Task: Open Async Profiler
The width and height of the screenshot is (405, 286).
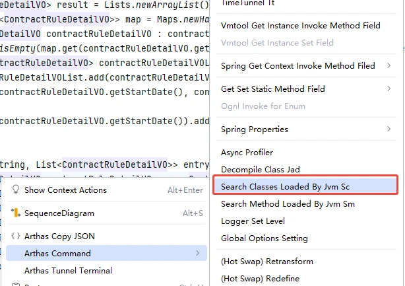Action: point(247,153)
